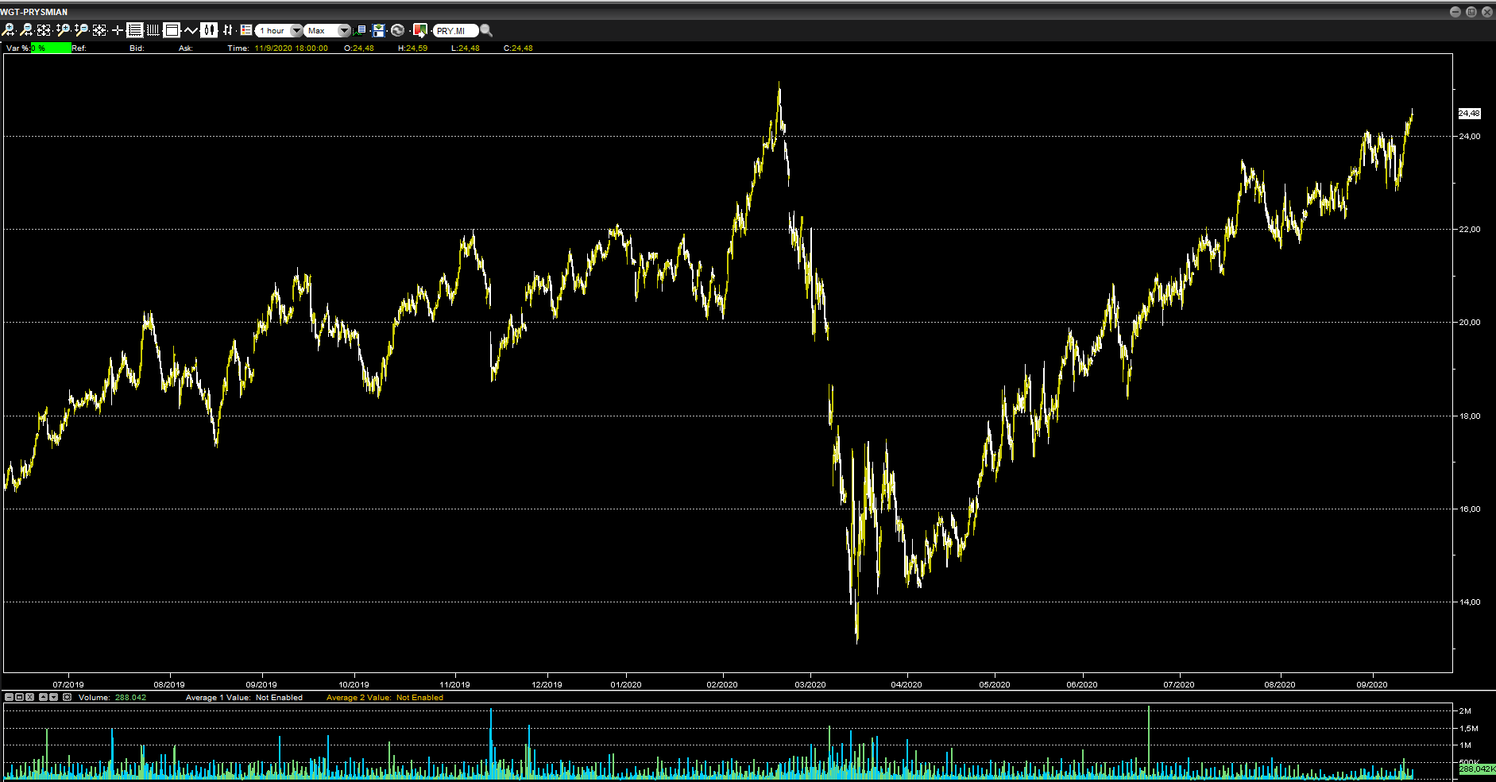The image size is (1496, 782).
Task: Open the 1 hour timeframe dropdown
Action: click(x=296, y=30)
